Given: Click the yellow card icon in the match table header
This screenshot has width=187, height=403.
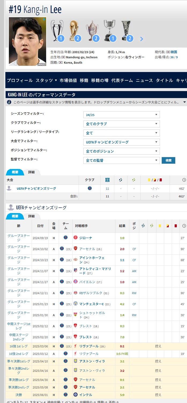Looking at the screenshot, I should [160, 226].
